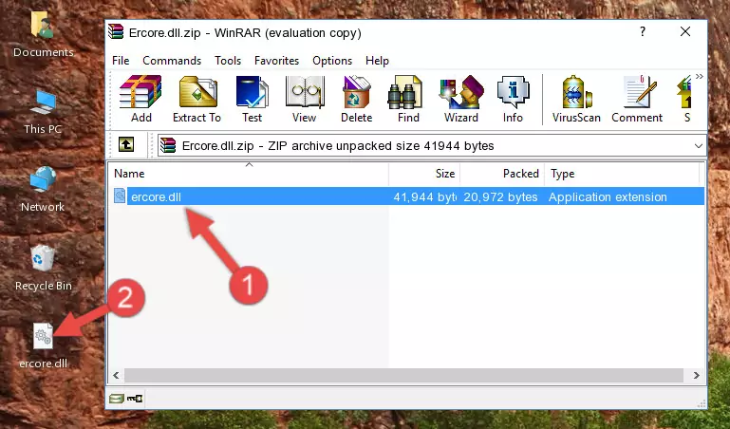
Task: Open the View file tool
Action: (305, 99)
